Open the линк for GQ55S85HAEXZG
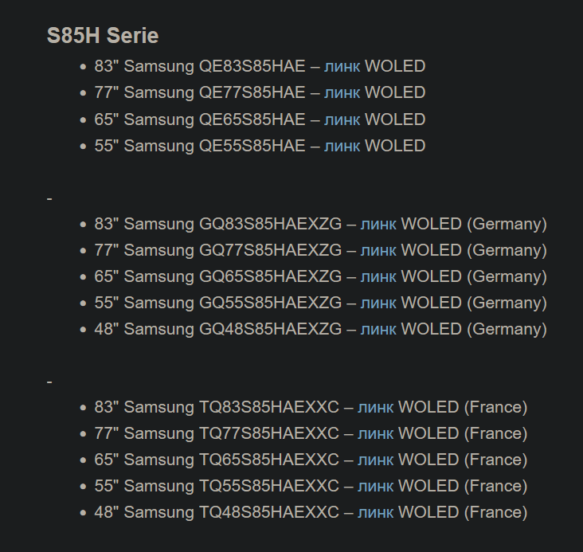Viewport: 583px width, 552px height. 378,303
